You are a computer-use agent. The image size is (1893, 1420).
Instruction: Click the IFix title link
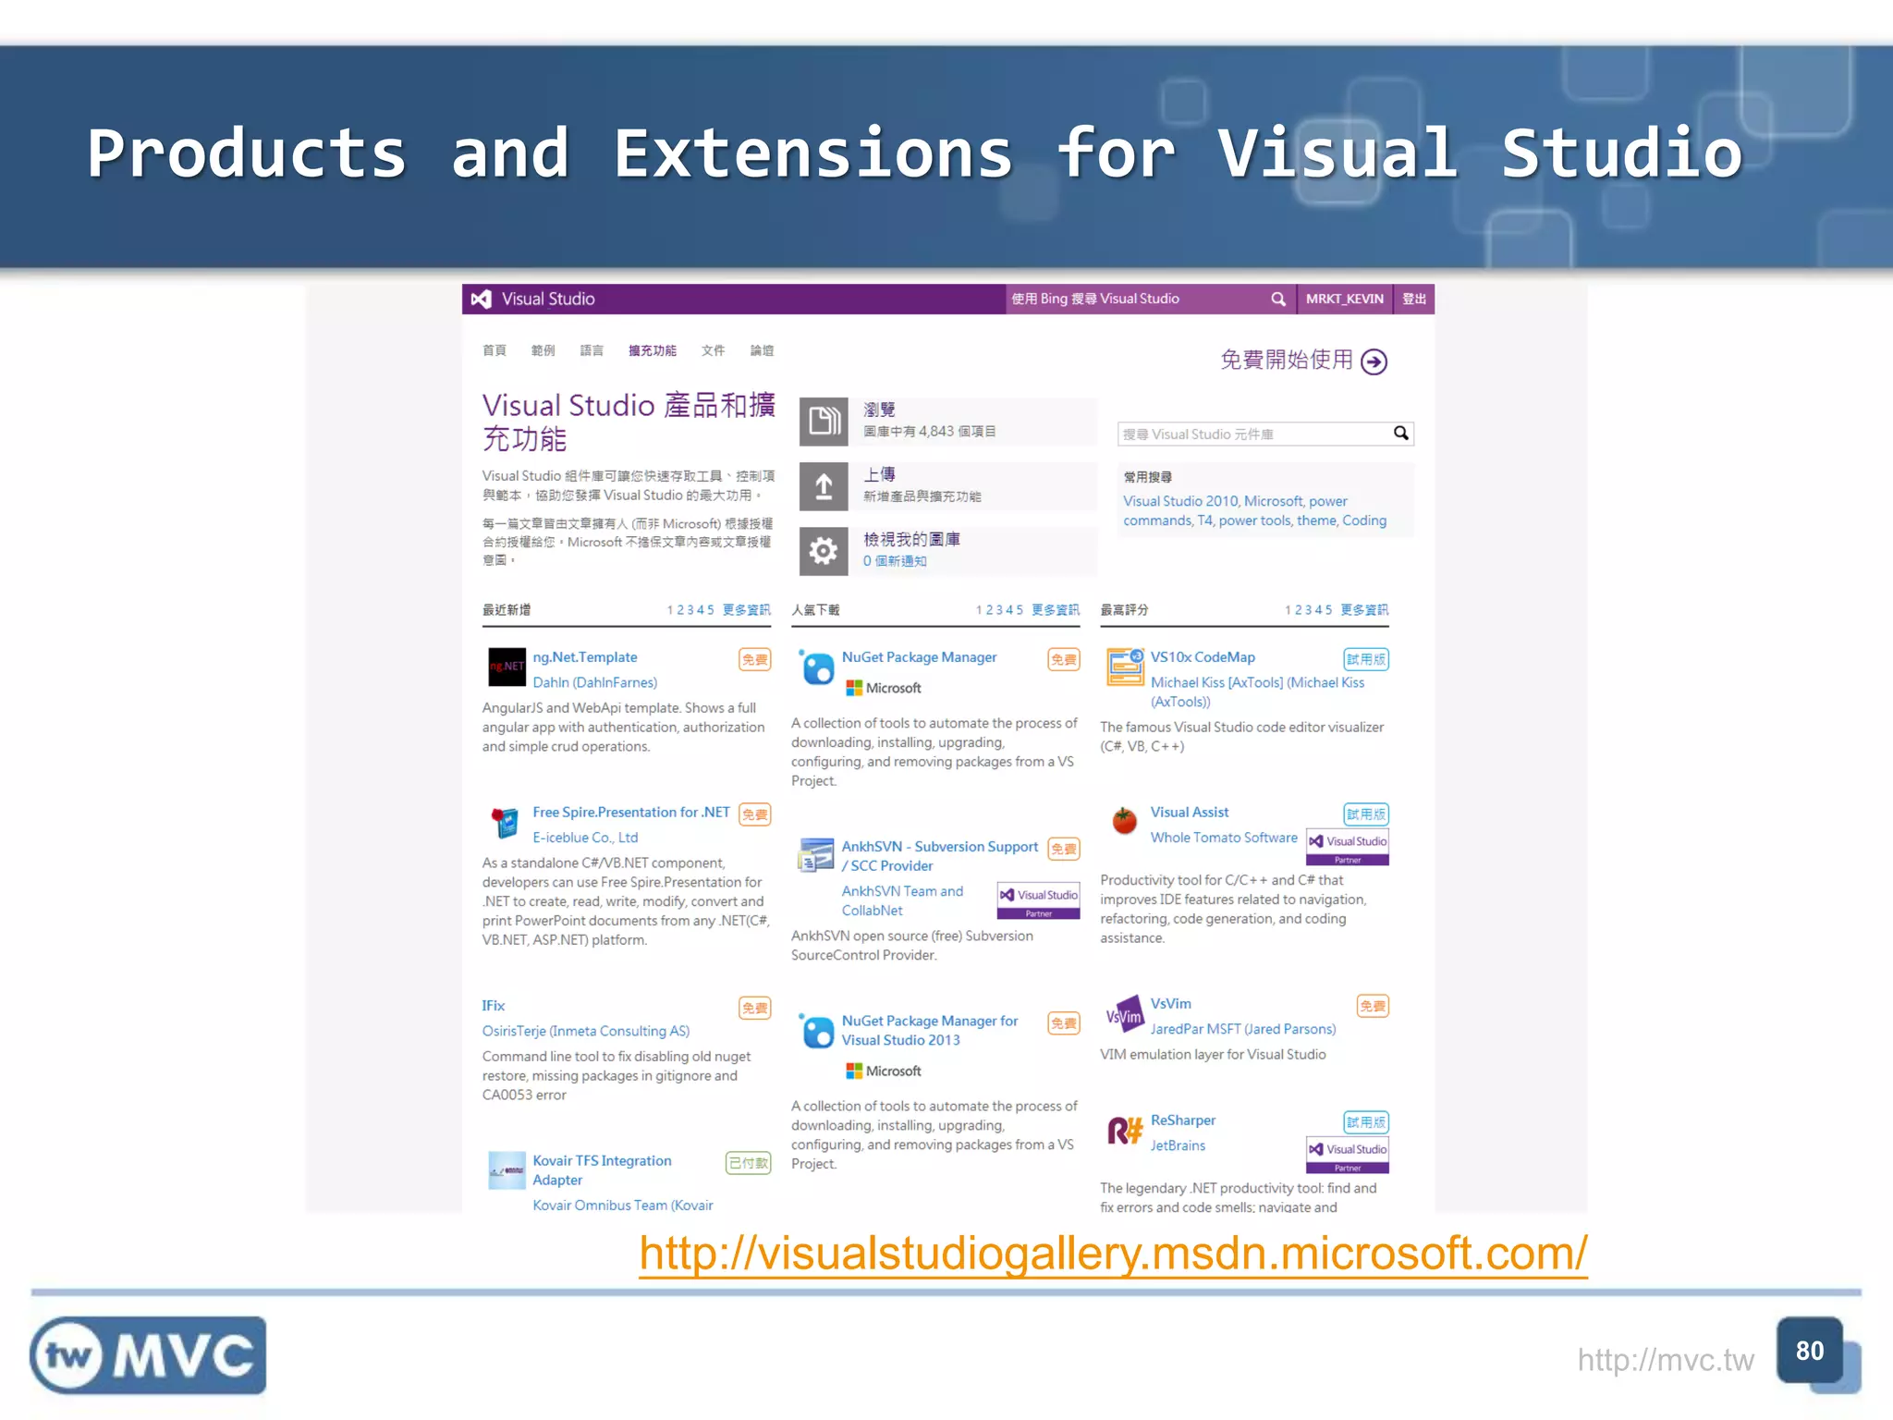[x=494, y=1005]
